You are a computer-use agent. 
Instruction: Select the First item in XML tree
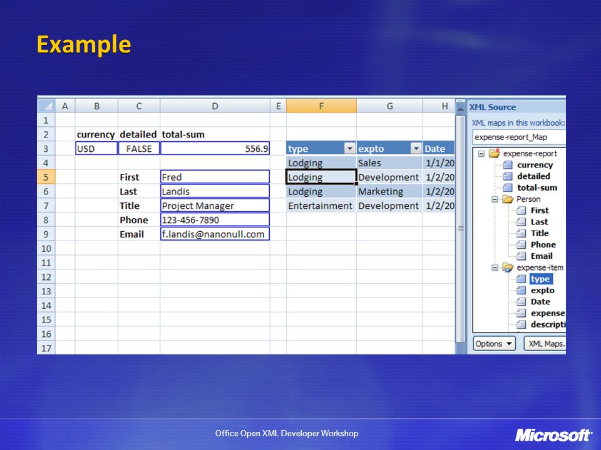pos(540,211)
